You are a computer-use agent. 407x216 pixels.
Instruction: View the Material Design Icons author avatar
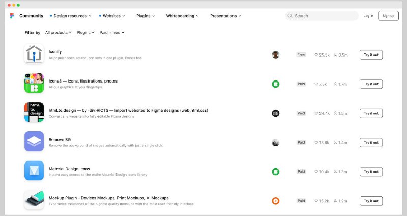click(276, 172)
